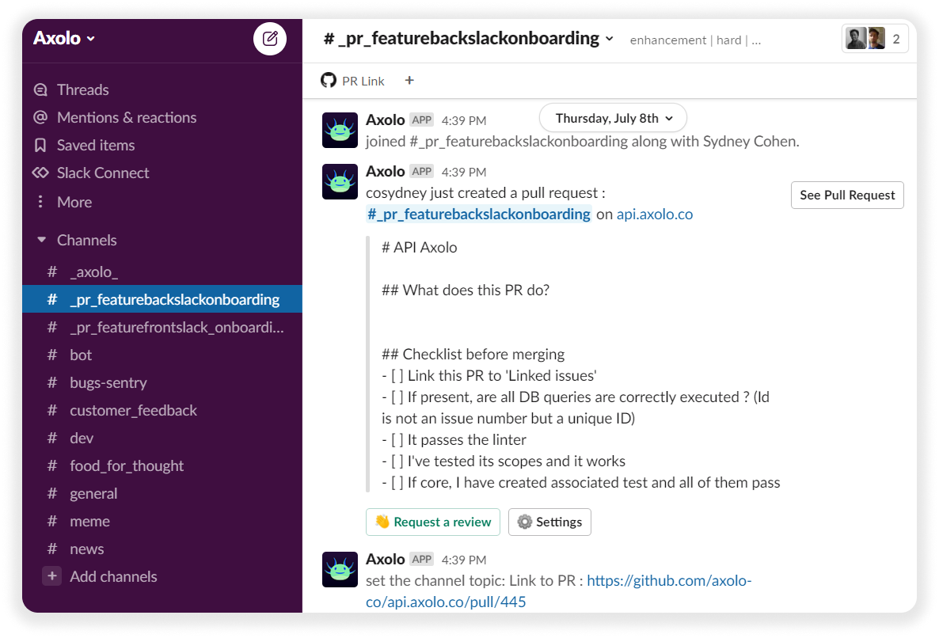Open the #_pr_featurebackslackonboarding channel link in message

[478, 215]
